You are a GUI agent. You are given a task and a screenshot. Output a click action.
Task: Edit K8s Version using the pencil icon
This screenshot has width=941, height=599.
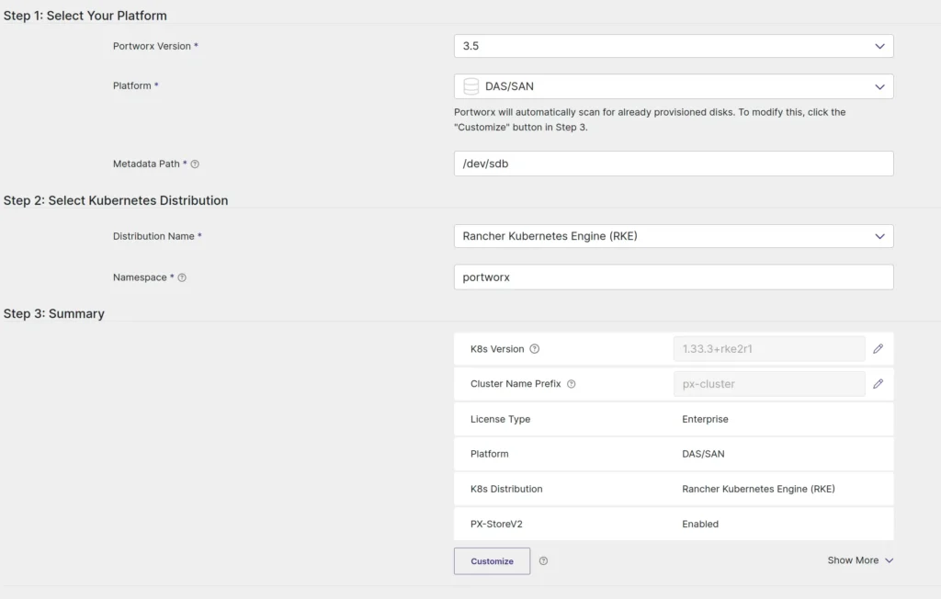click(878, 349)
